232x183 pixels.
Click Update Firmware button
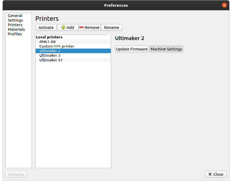tap(132, 49)
